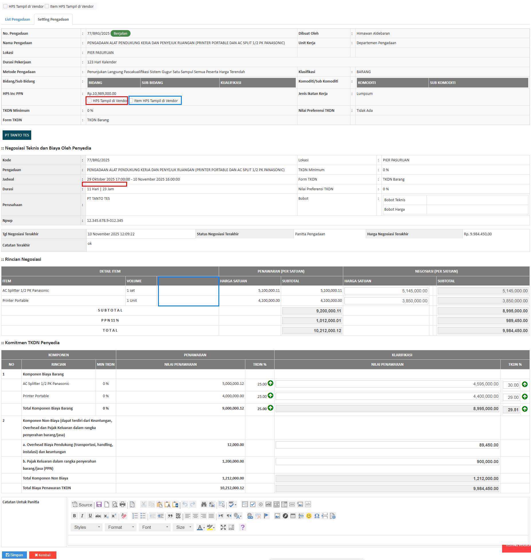The image size is (531, 560).
Task: Toggle Numbered List in the editor
Action: pos(135,516)
